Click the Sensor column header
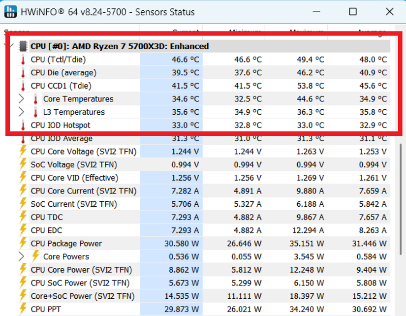 point(16,32)
